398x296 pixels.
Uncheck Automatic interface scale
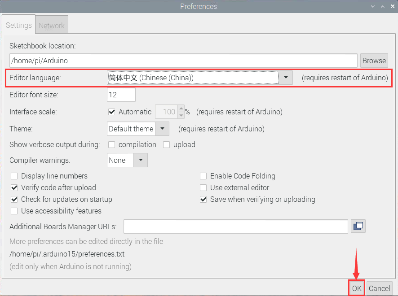[112, 112]
